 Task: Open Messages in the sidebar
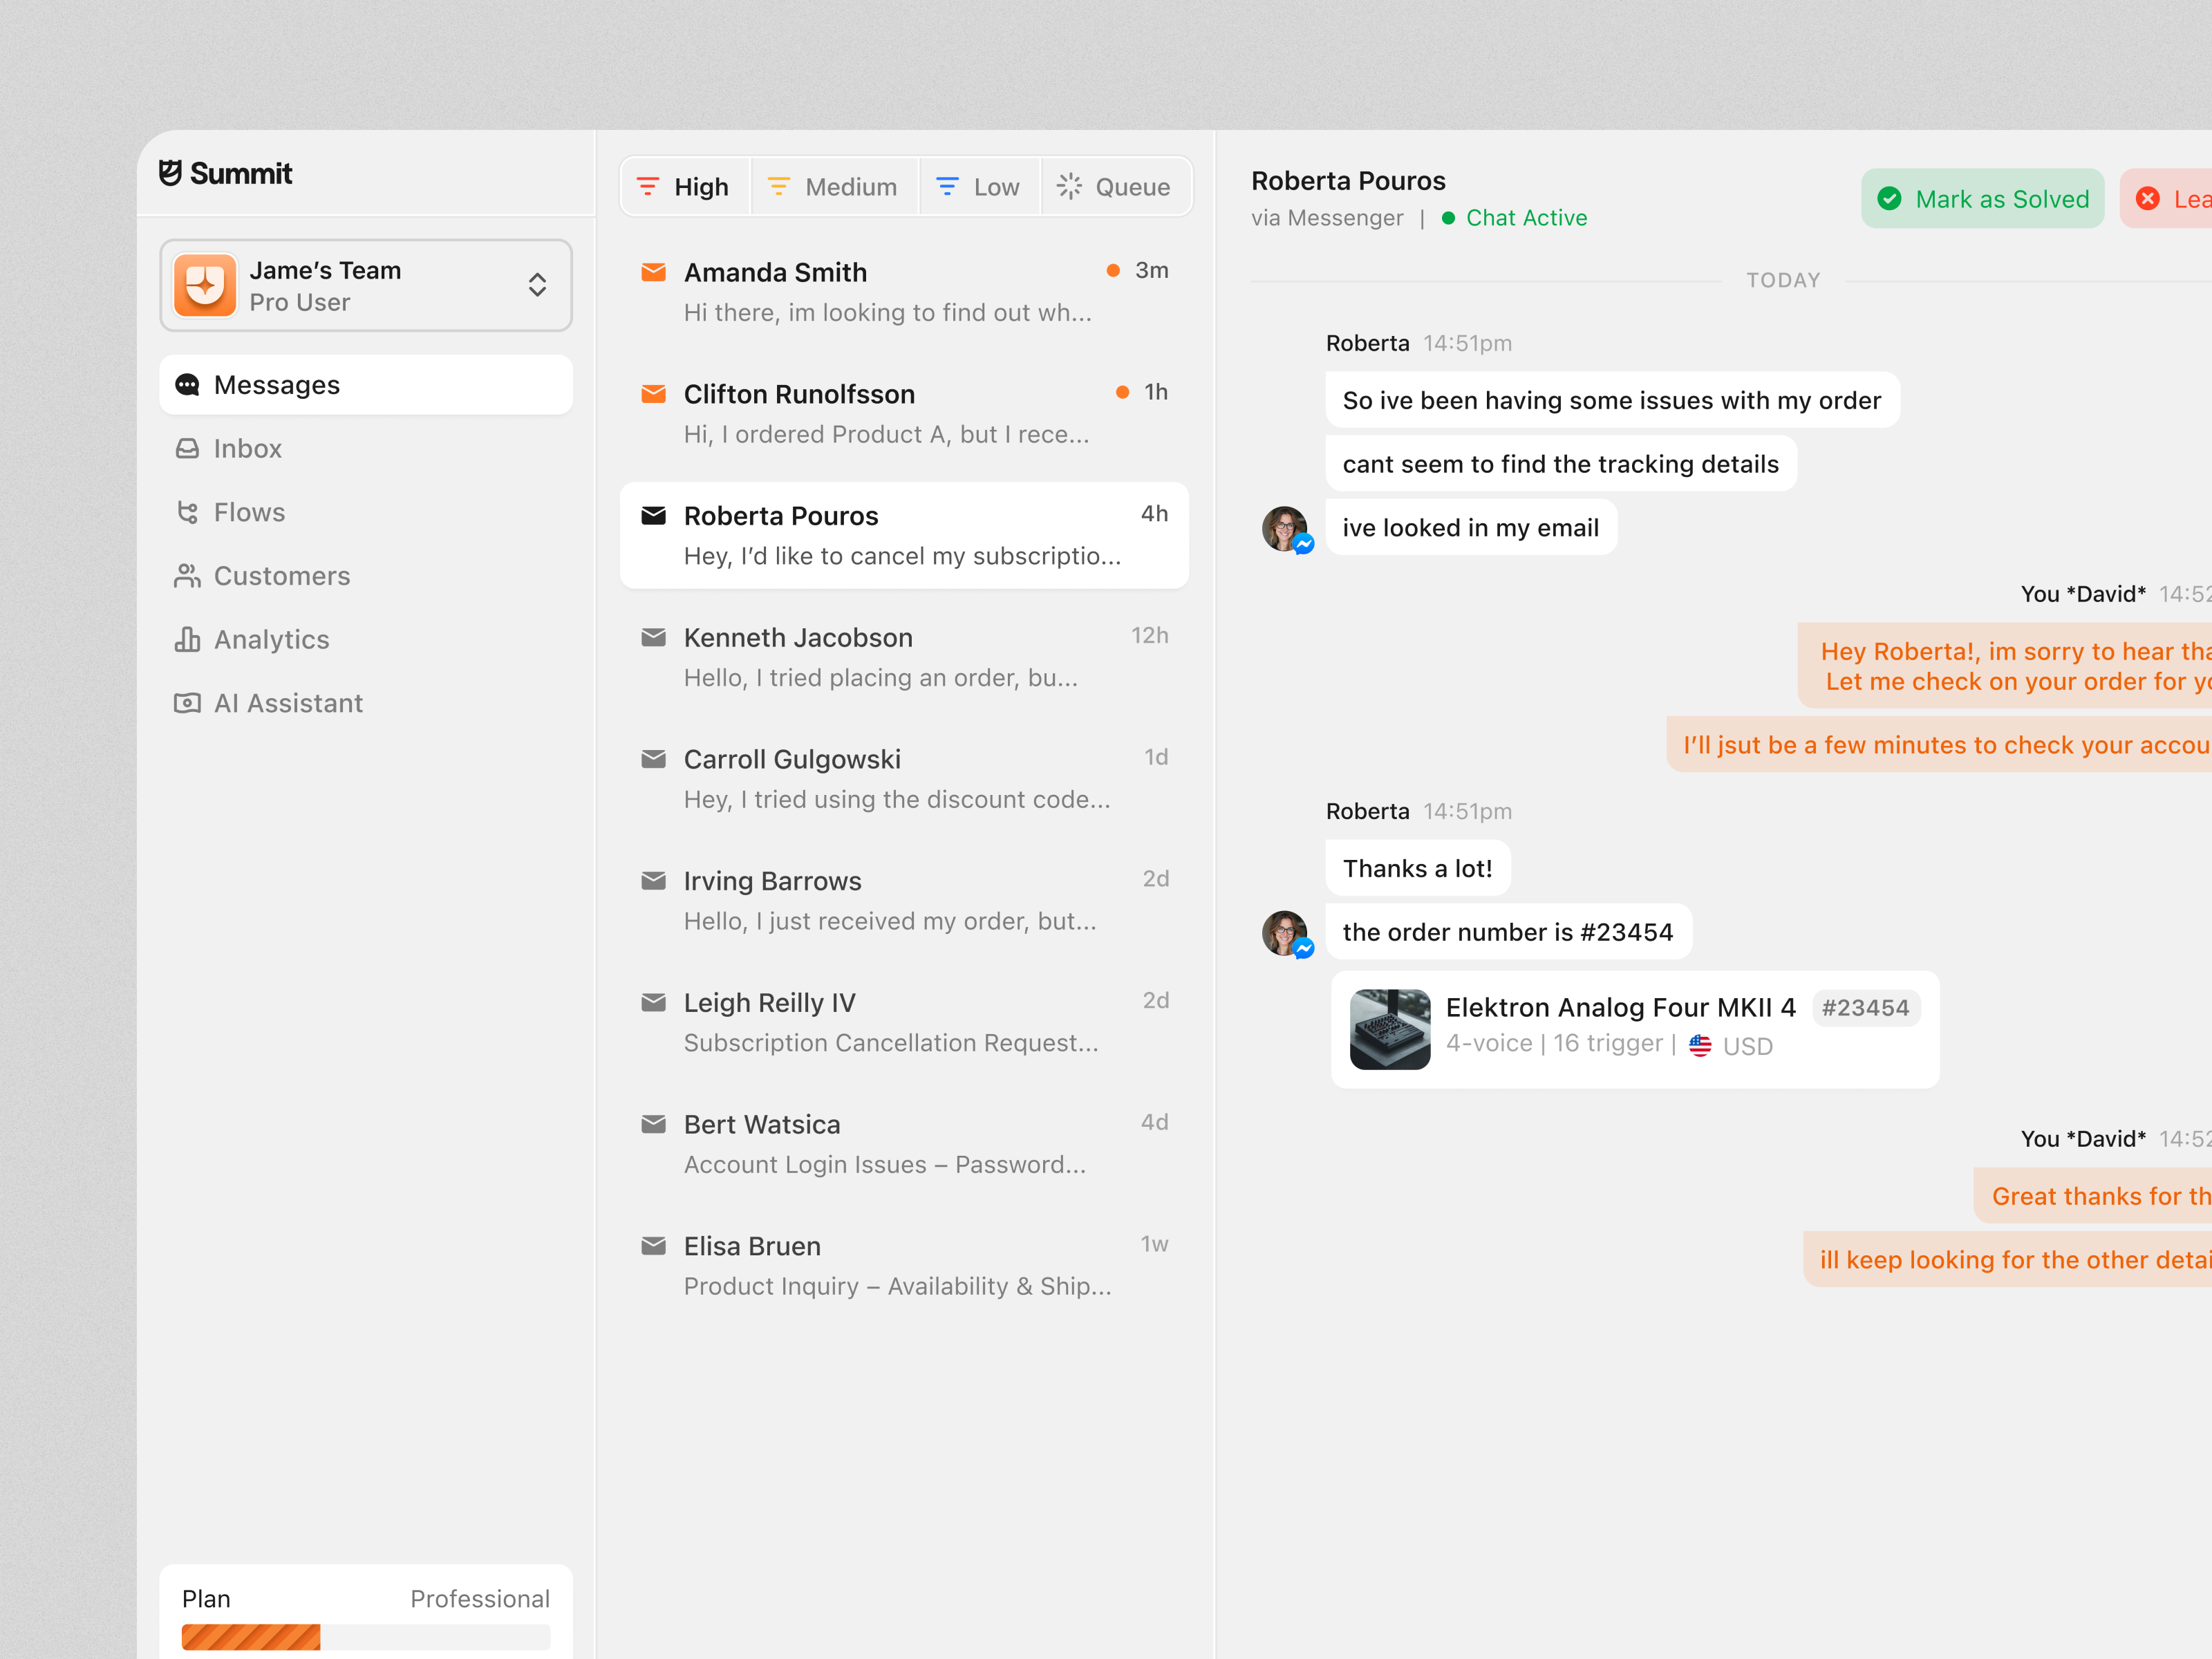366,385
